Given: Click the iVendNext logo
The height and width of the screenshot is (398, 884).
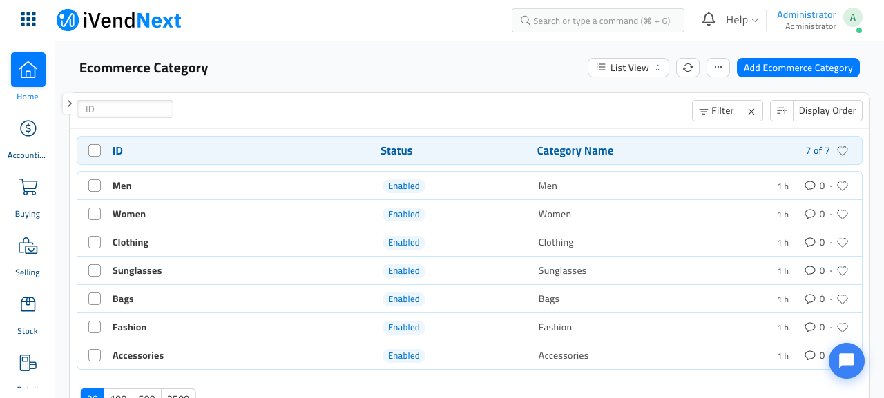Looking at the screenshot, I should click(119, 20).
